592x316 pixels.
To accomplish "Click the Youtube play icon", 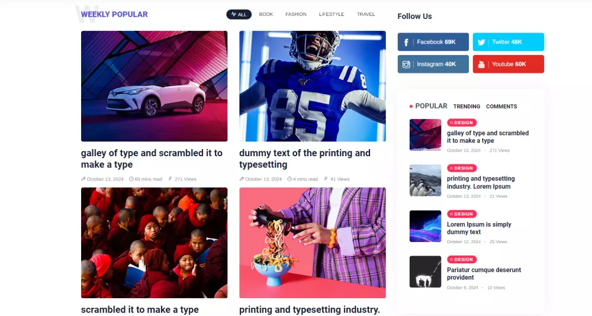I will pyautogui.click(x=481, y=65).
